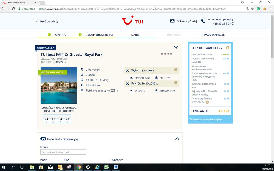Click the Kos 09:55 return departure text
Viewport: 274px width, 171px height.
(x=140, y=91)
